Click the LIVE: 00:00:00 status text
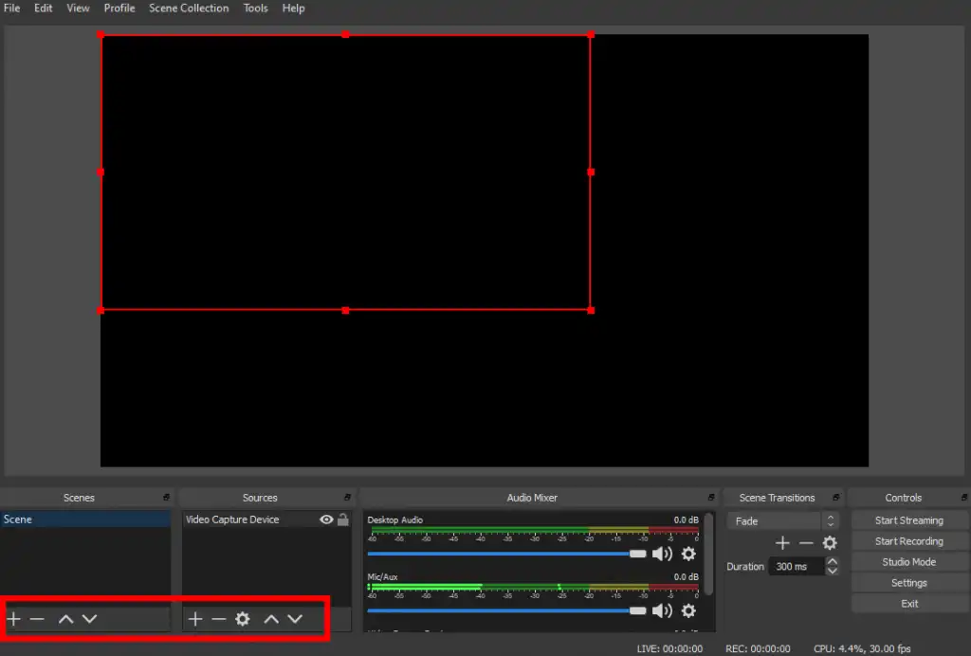Screen dimensions: 971x656 tap(669, 648)
